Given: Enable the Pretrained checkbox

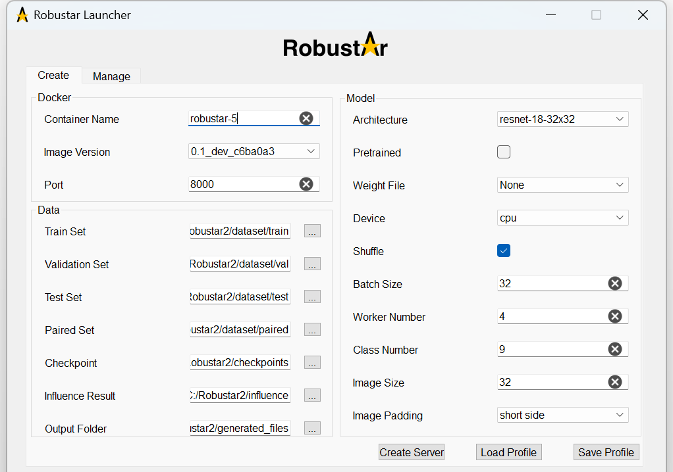Looking at the screenshot, I should coord(504,153).
